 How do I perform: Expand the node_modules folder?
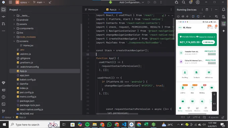[14, 37]
